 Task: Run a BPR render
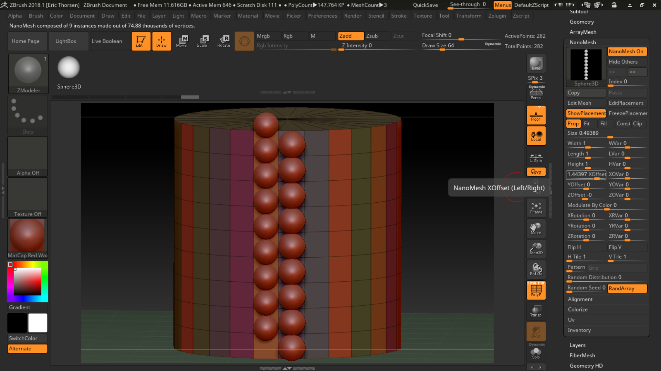pyautogui.click(x=536, y=64)
